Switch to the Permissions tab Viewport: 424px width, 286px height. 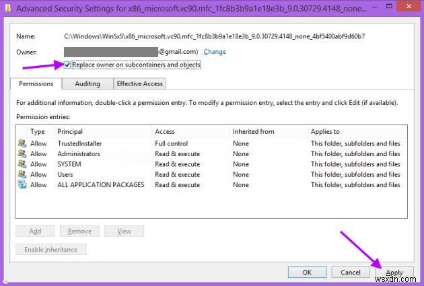(x=36, y=84)
